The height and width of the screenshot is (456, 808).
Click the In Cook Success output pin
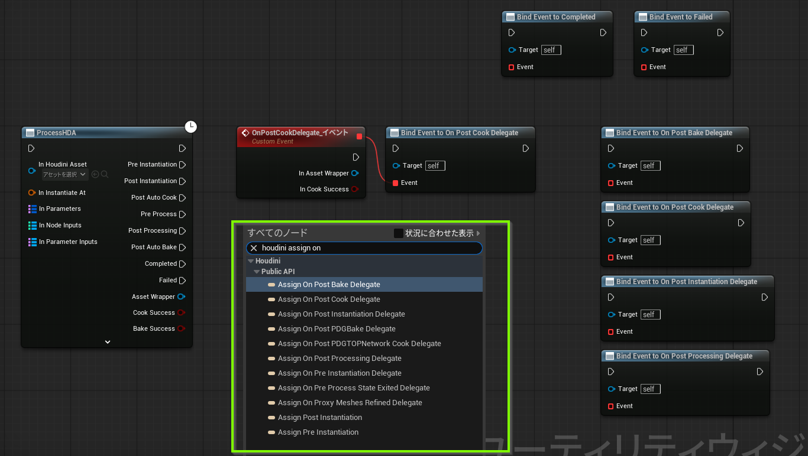(x=355, y=189)
